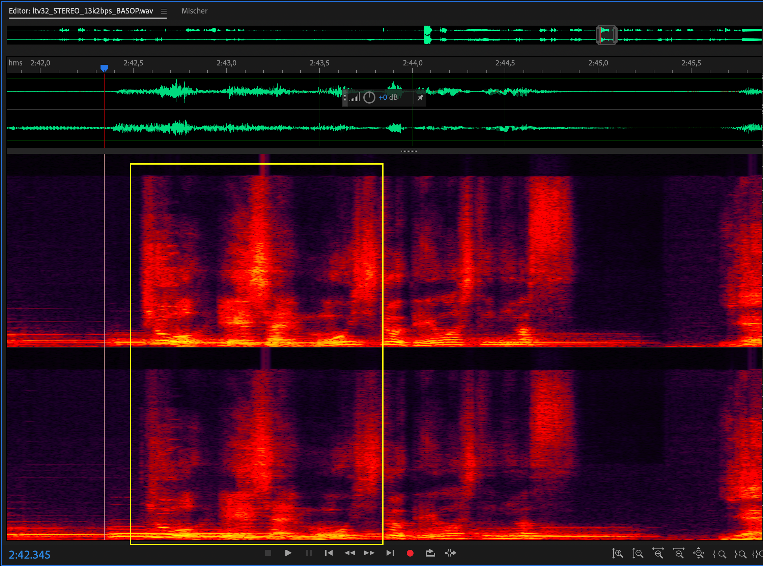Click the 2:42.345 timecode display

[x=29, y=554]
